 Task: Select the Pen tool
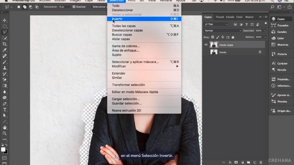point(5,104)
